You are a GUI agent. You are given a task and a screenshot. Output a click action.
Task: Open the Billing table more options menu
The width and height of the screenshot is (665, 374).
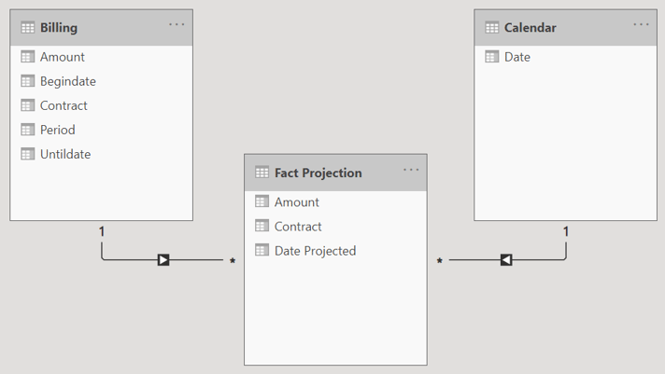click(177, 25)
